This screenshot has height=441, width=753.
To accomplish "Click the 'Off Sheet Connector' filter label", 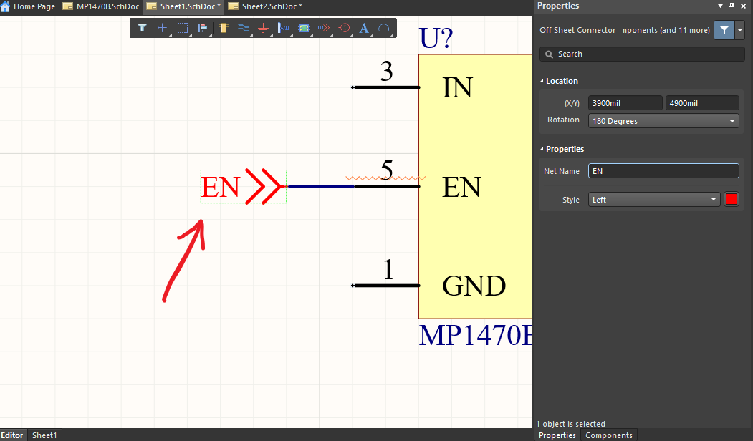I will tap(577, 30).
